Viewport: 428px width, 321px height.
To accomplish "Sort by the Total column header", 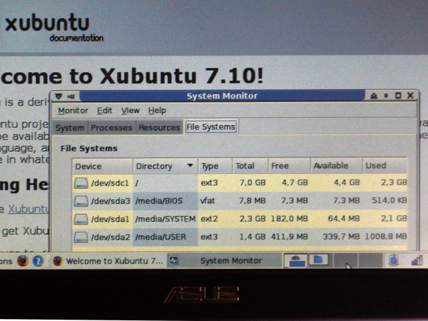I will coord(250,166).
